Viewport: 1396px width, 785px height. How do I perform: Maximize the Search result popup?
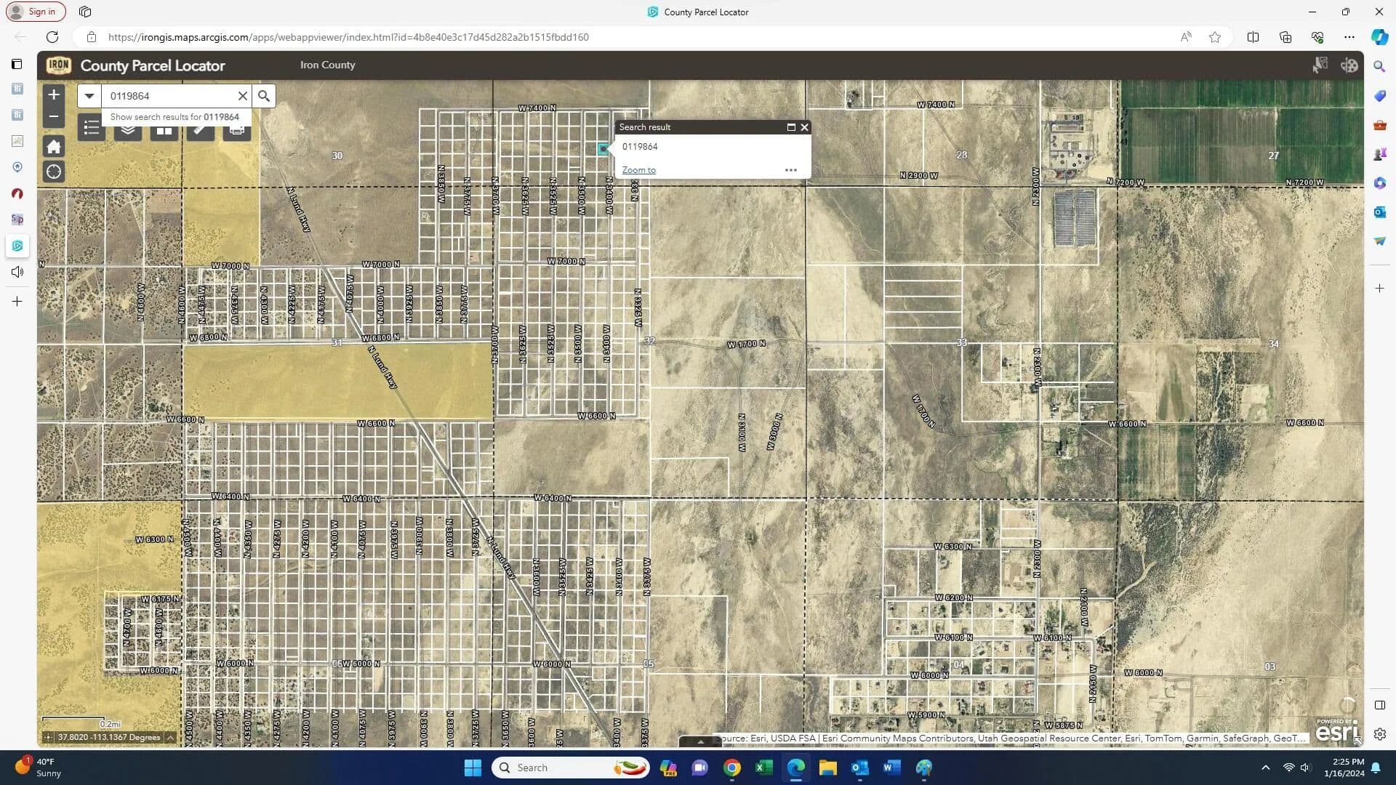click(791, 127)
